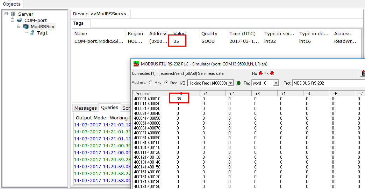Viewport: 365px width, 189px height.
Task: Select Tag1 label in the tree
Action: coord(42,33)
